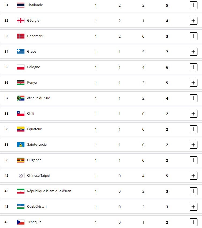Image resolution: width=202 pixels, height=228 pixels.
Task: Click the Sainte-Lucie flag icon
Action: point(21,145)
